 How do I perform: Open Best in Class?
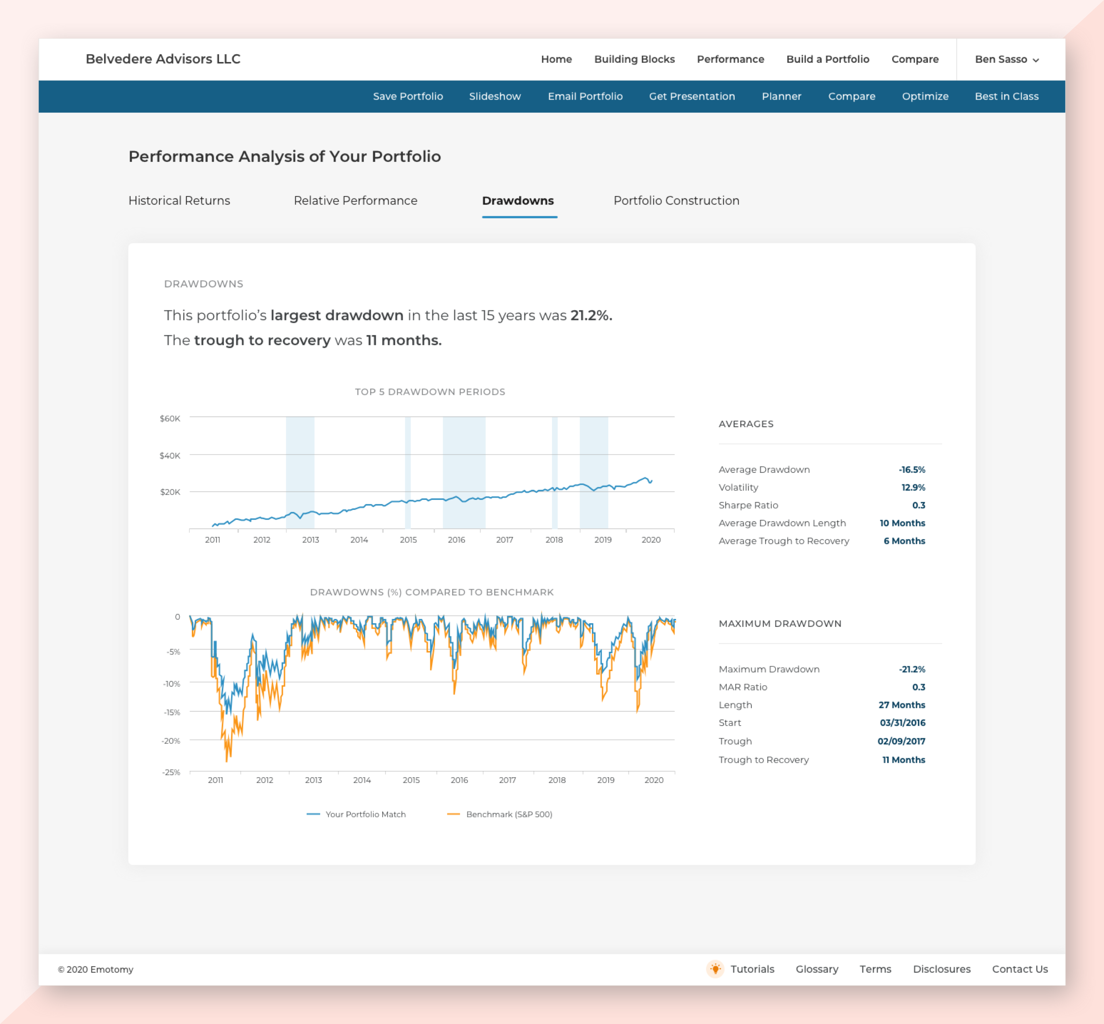click(1007, 96)
